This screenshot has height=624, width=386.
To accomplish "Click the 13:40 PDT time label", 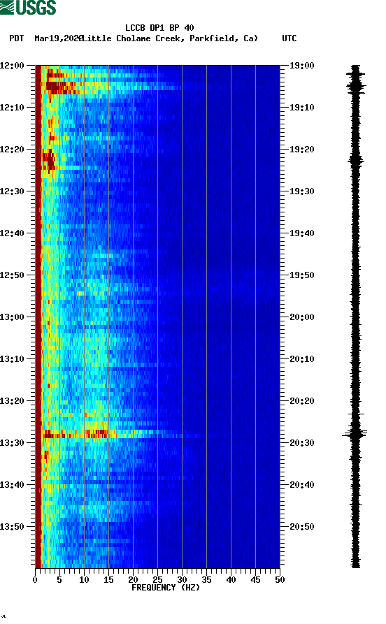I will pyautogui.click(x=12, y=484).
